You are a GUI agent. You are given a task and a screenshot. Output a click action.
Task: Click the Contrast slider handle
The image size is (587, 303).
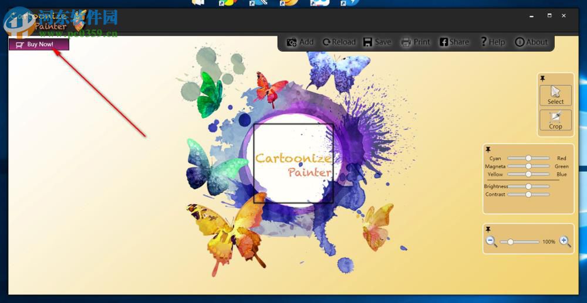528,194
